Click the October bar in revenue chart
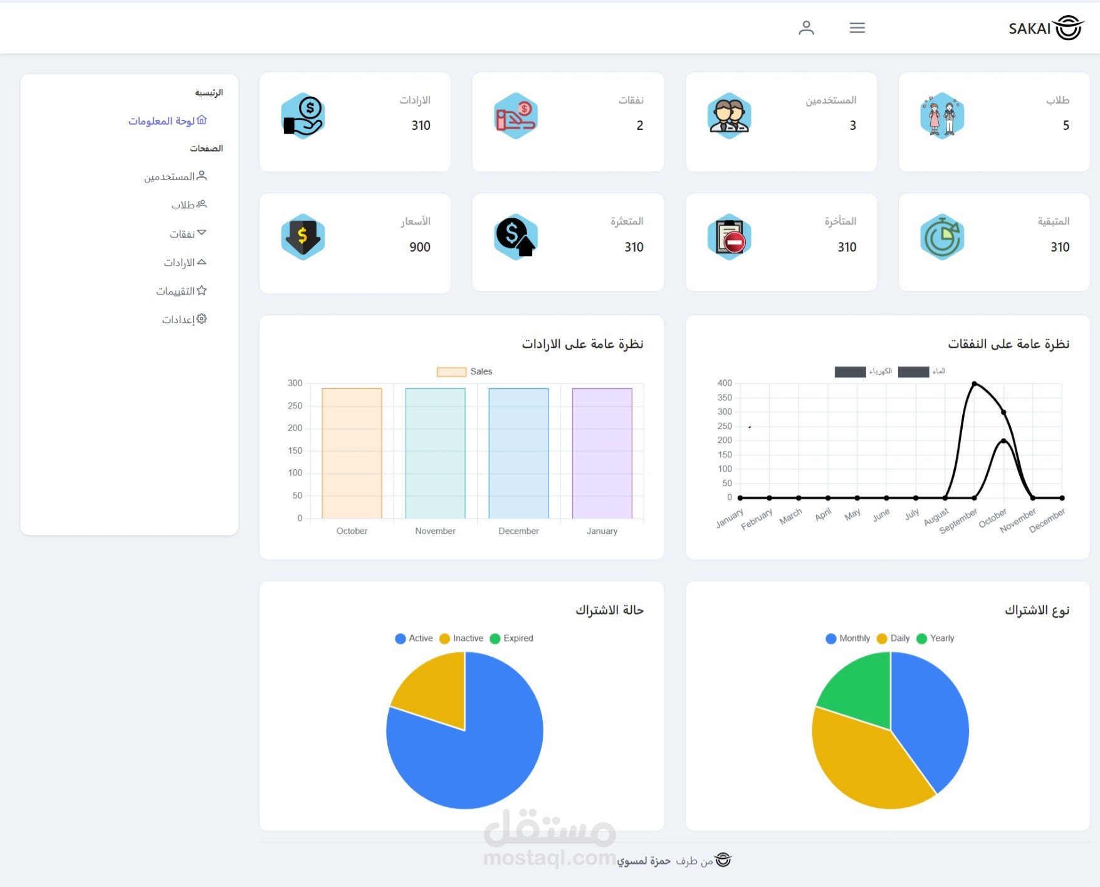This screenshot has width=1100, height=887. point(352,453)
